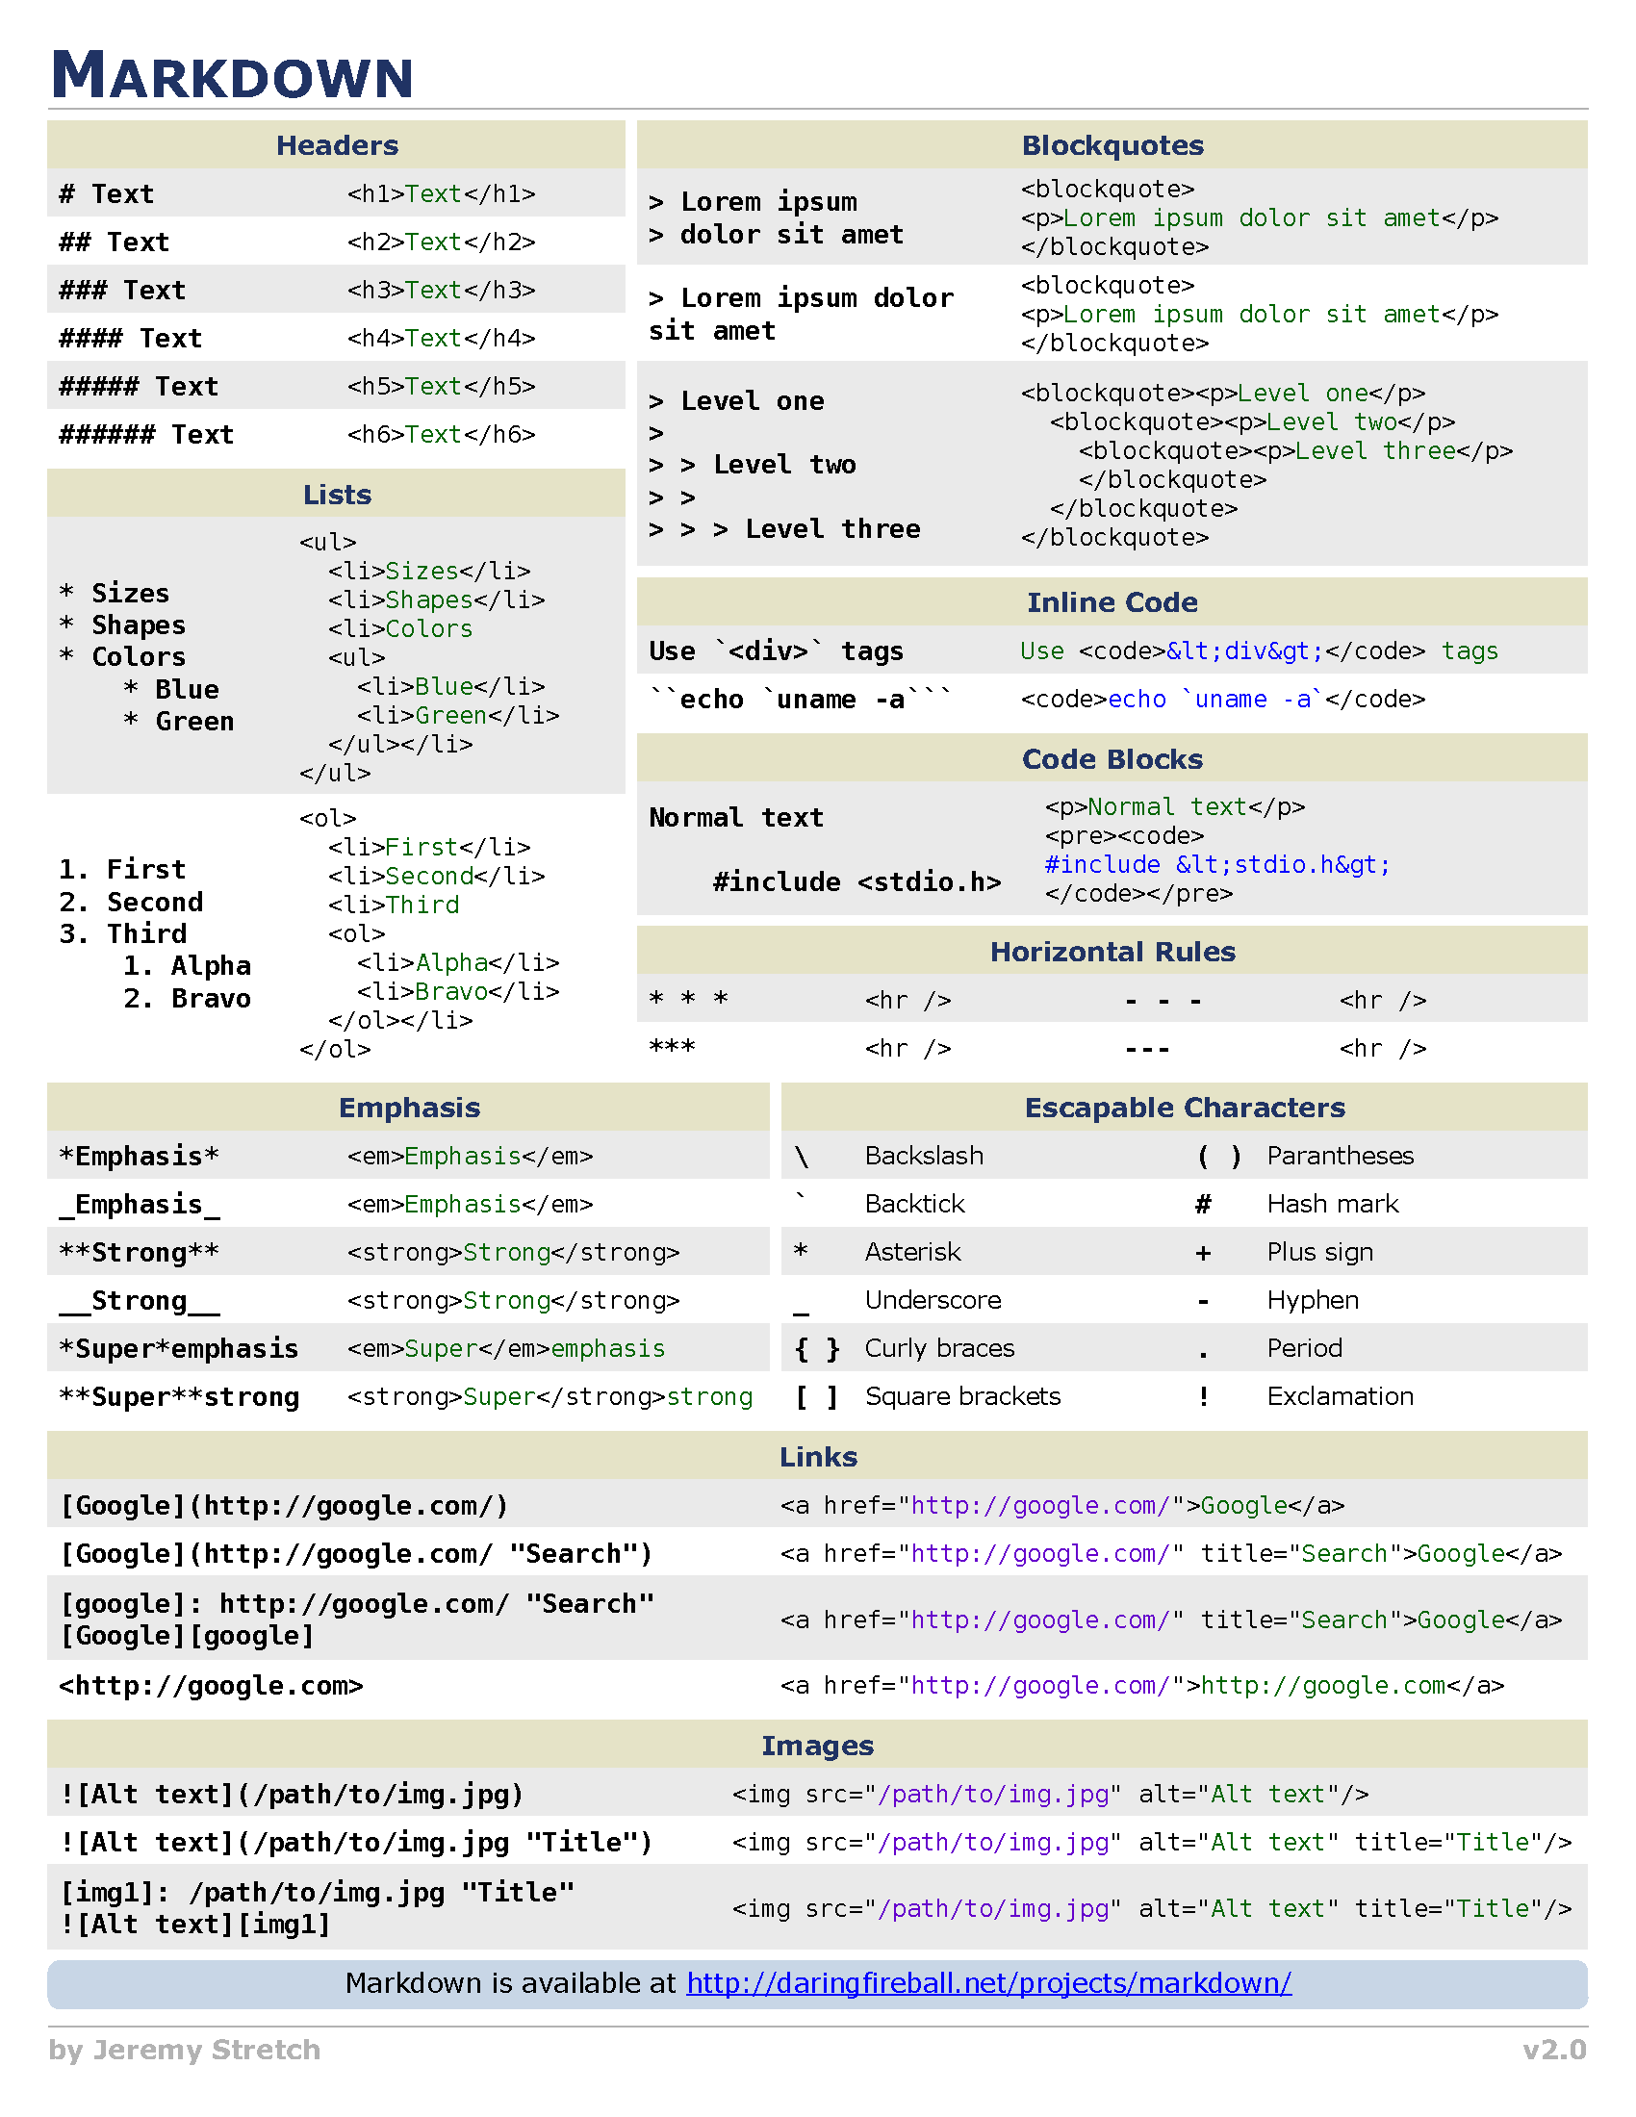Click the '### Text' header syntax
The width and height of the screenshot is (1636, 2117).
pyautogui.click(x=122, y=290)
